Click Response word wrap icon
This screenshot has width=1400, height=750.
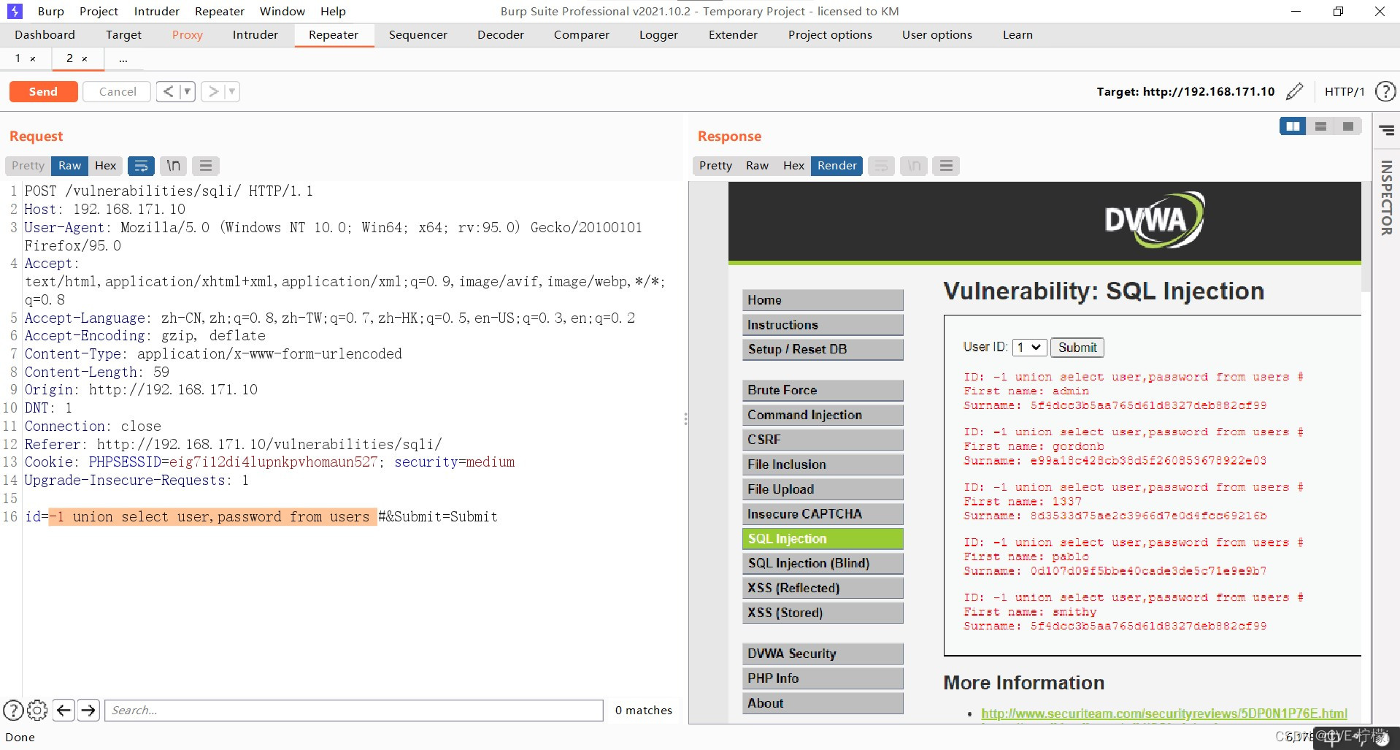[x=881, y=166]
